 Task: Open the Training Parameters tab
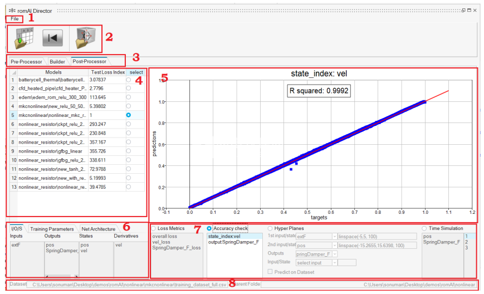click(52, 229)
